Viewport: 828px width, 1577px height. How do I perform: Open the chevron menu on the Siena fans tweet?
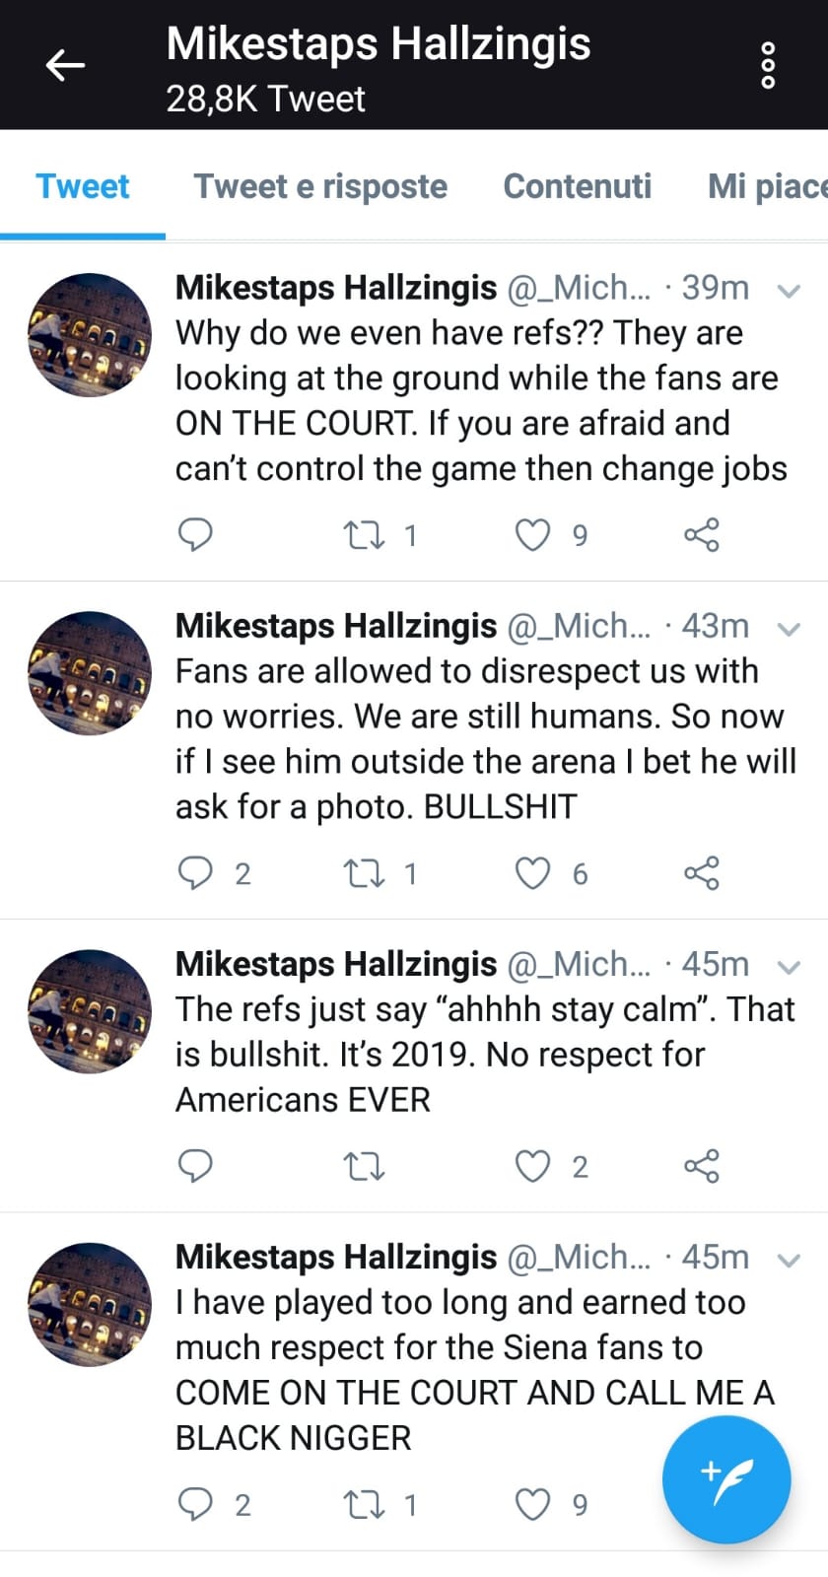[x=789, y=1260]
